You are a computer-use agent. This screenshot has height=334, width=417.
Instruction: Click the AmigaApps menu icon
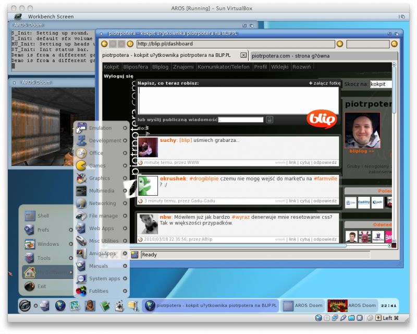pyautogui.click(x=81, y=253)
